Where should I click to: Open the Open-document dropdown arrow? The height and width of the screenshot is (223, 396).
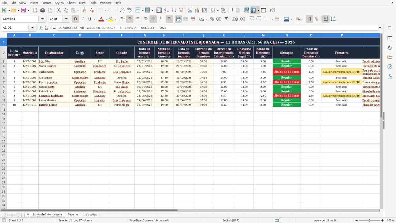point(18,10)
